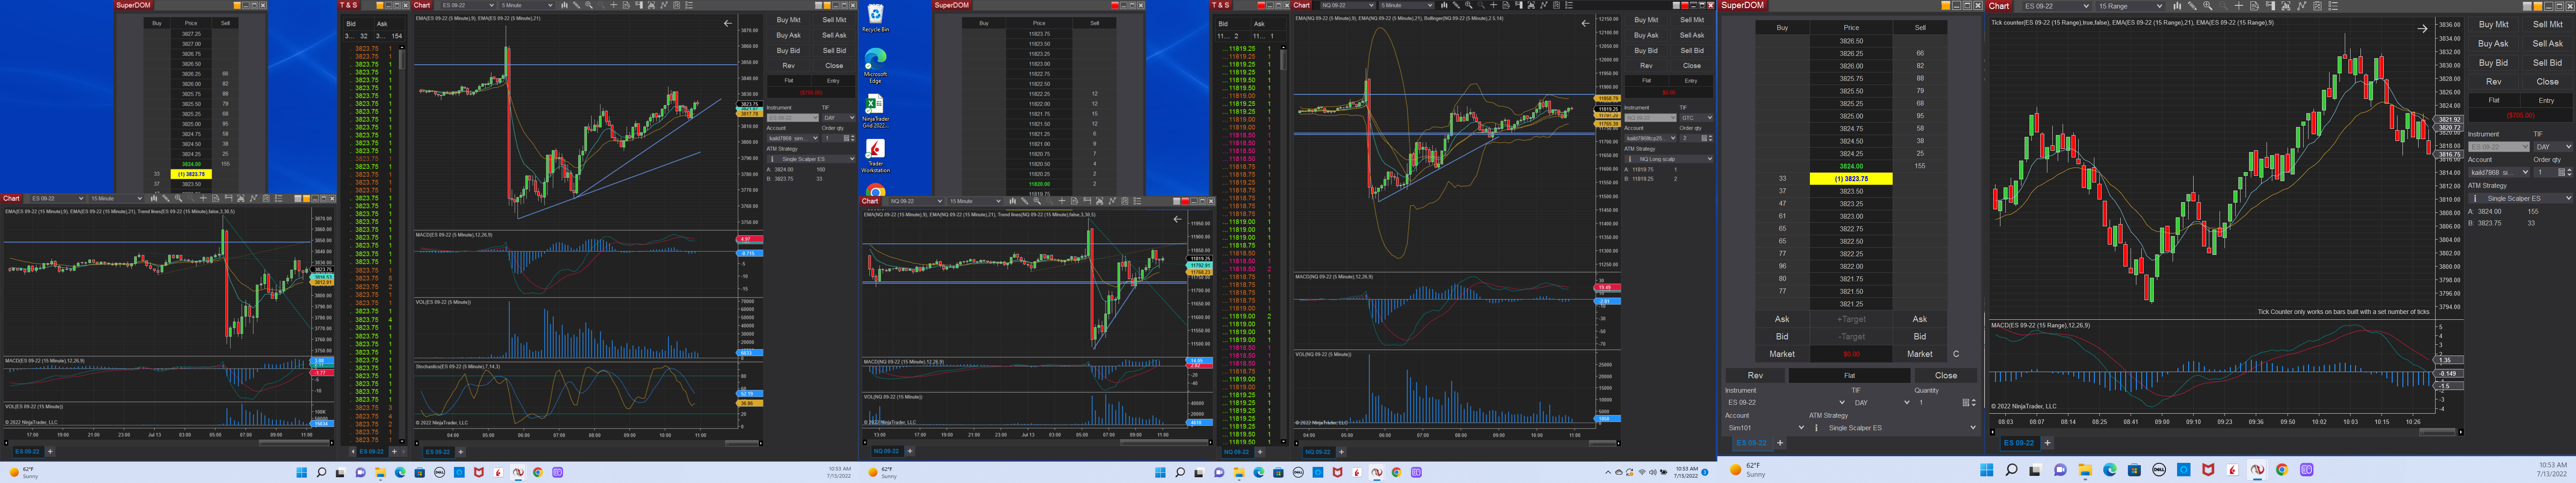Toggle crosshair cursor in 15 Range chart toolbar
Viewport: 2576px width, 483px height.
pyautogui.click(x=2239, y=6)
